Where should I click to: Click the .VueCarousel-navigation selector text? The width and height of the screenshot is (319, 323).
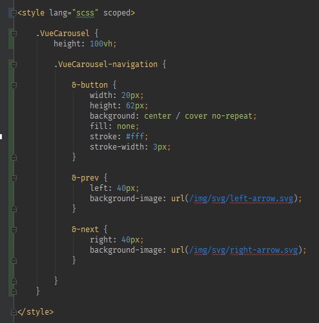click(106, 64)
